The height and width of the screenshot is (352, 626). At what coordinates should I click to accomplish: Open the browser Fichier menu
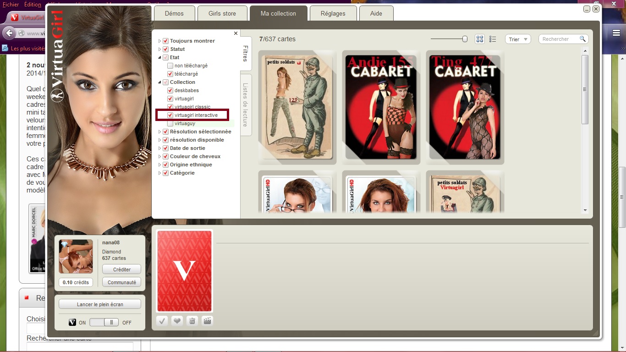11,5
